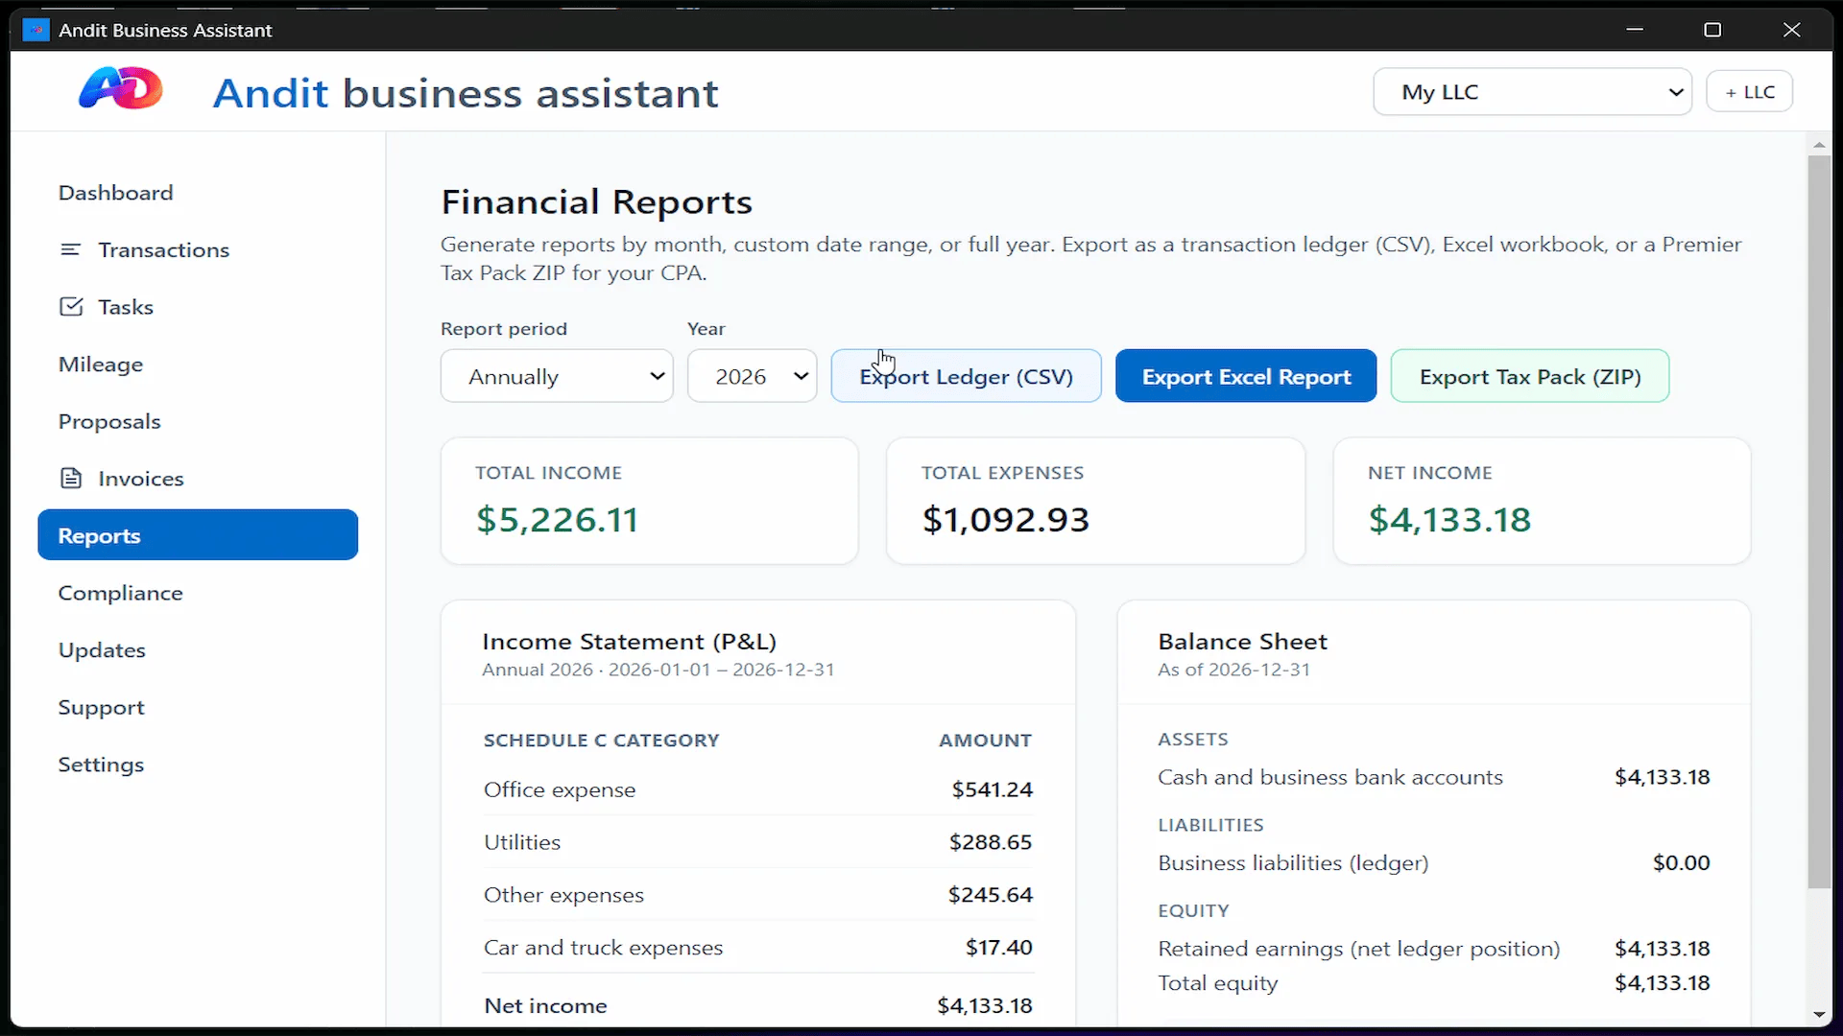Click the Financial Reports page title

(596, 202)
